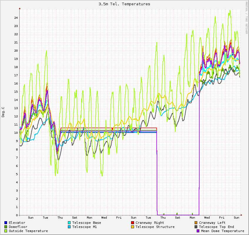Click the yellow Telescope Structure legend swatch
Image resolution: width=249 pixels, height=235 pixels.
click(133, 227)
